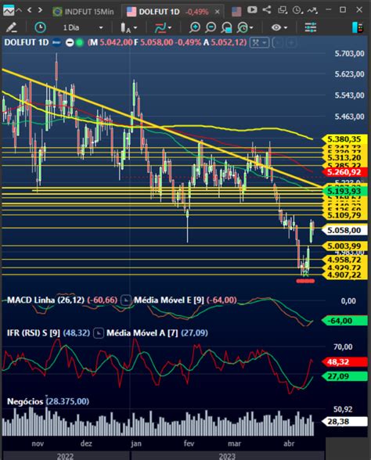371x460 pixels.
Task: Open the candle chart type dropdown
Action: click(x=128, y=27)
